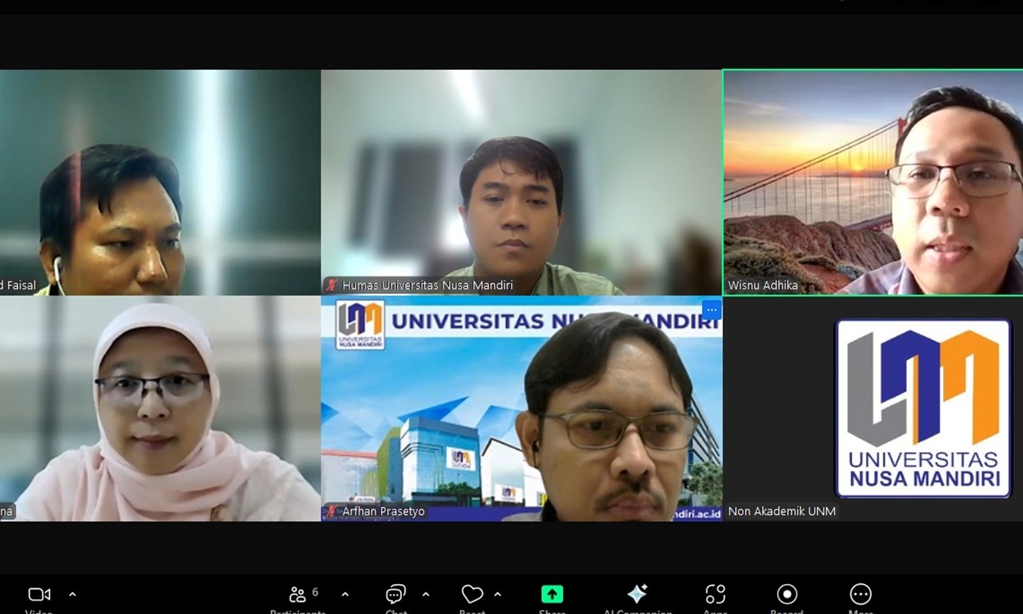Viewport: 1023px width, 614px height.
Task: Expand the reactions options chevron
Action: [498, 594]
